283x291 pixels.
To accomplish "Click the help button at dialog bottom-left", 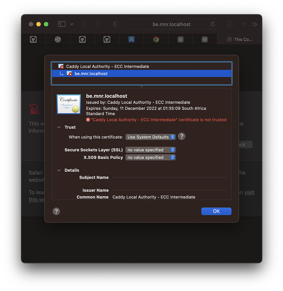I will [56, 211].
